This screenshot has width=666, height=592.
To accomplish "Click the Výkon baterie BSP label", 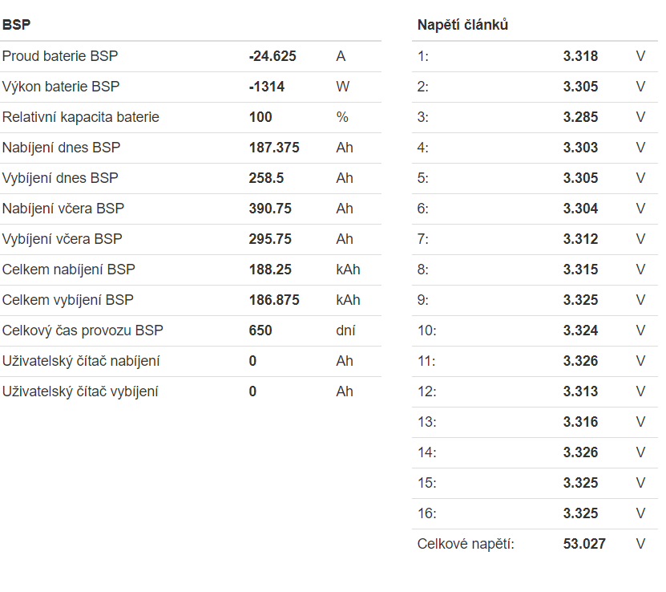I will pos(61,87).
